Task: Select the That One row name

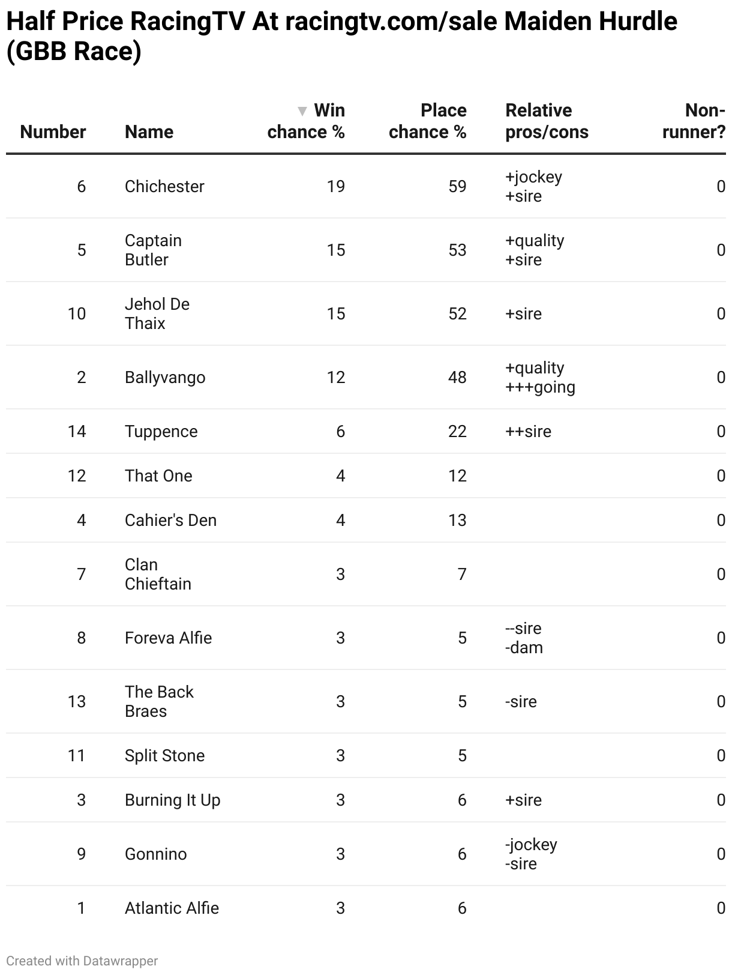Action: click(158, 475)
